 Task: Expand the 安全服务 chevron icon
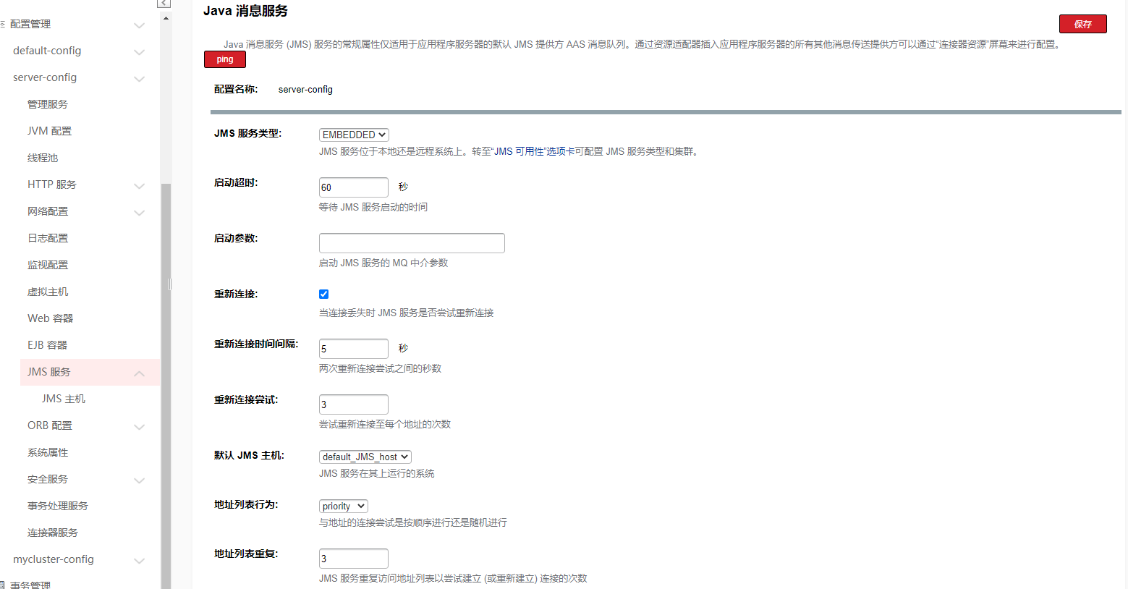pyautogui.click(x=140, y=480)
